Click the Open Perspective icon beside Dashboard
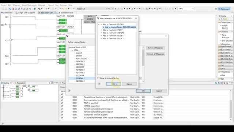The image size is (234, 132). pyautogui.click(x=216, y=9)
